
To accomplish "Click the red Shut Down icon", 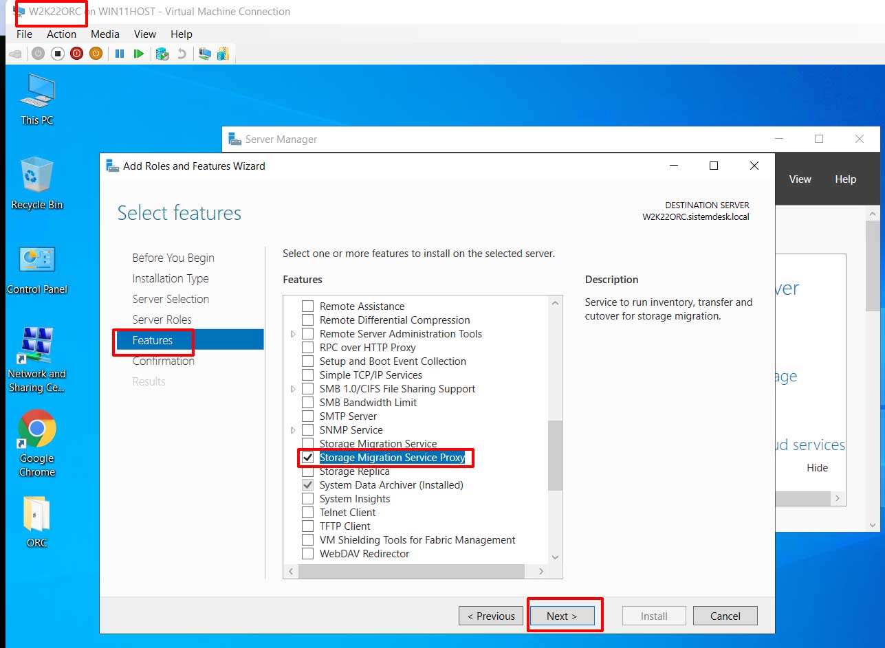I will point(77,54).
